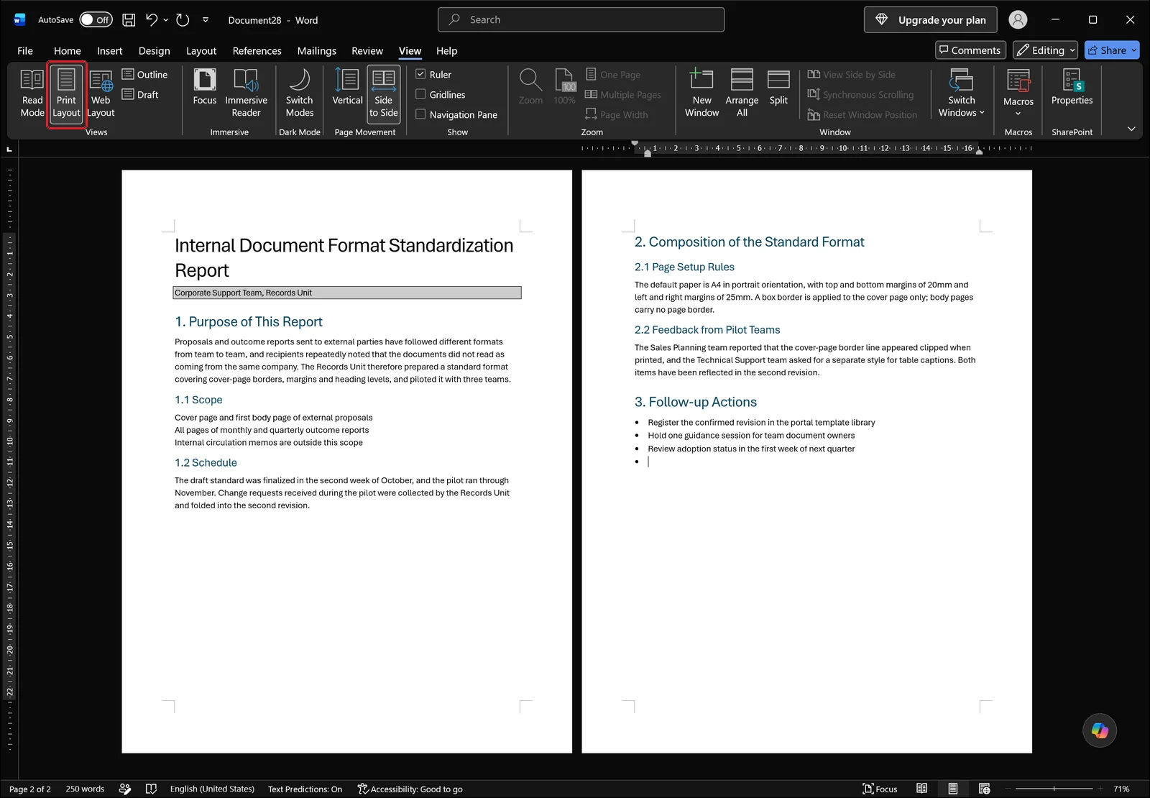The width and height of the screenshot is (1150, 798).
Task: Open the Review tab
Action: coord(367,50)
